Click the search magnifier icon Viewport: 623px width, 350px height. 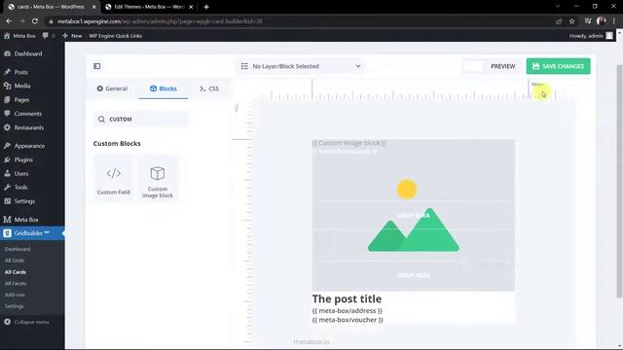click(101, 119)
